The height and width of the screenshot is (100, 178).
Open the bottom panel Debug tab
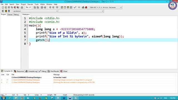point(43,71)
